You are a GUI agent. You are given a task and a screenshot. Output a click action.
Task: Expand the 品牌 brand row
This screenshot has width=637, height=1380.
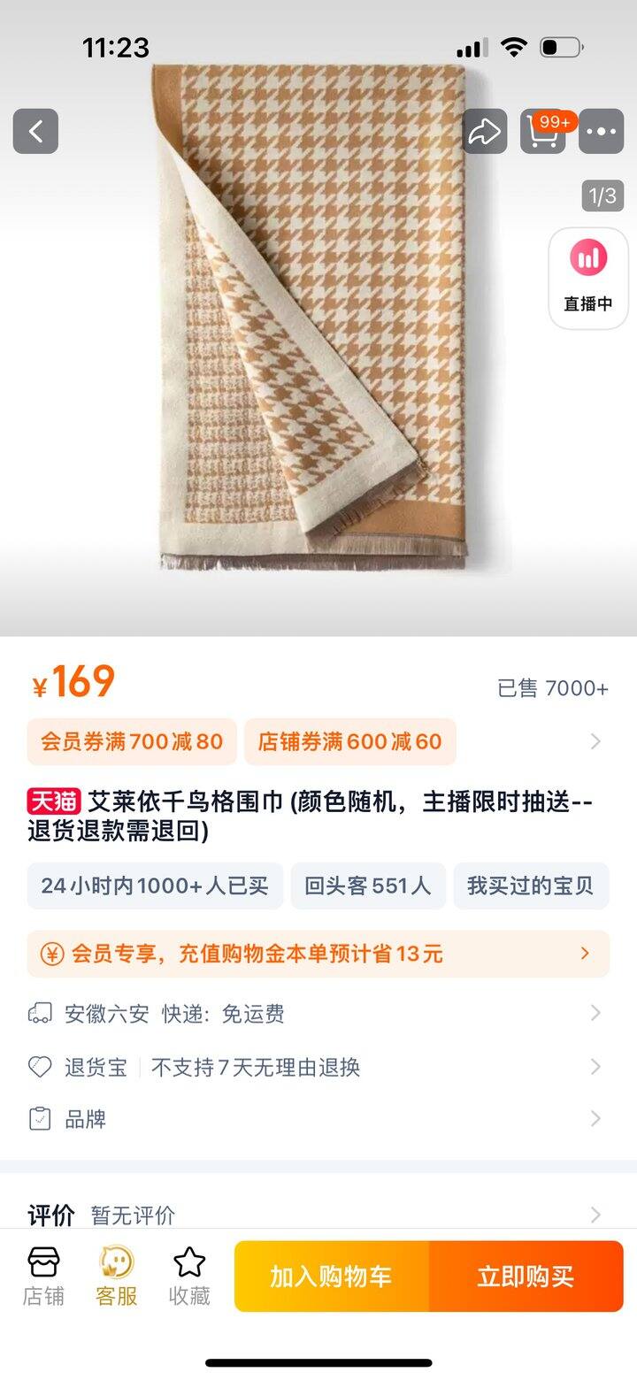point(318,1119)
